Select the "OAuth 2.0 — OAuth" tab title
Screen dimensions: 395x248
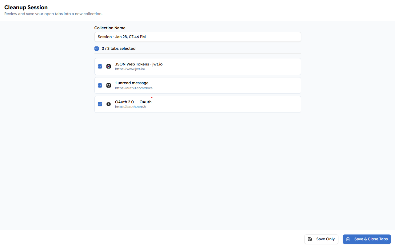[133, 102]
